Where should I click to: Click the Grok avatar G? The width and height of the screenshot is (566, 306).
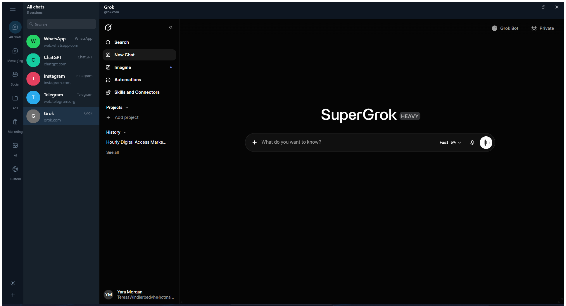tap(33, 116)
